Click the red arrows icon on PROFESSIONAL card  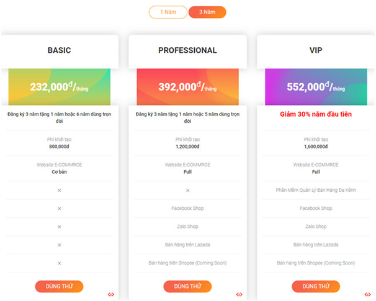tap(239, 295)
